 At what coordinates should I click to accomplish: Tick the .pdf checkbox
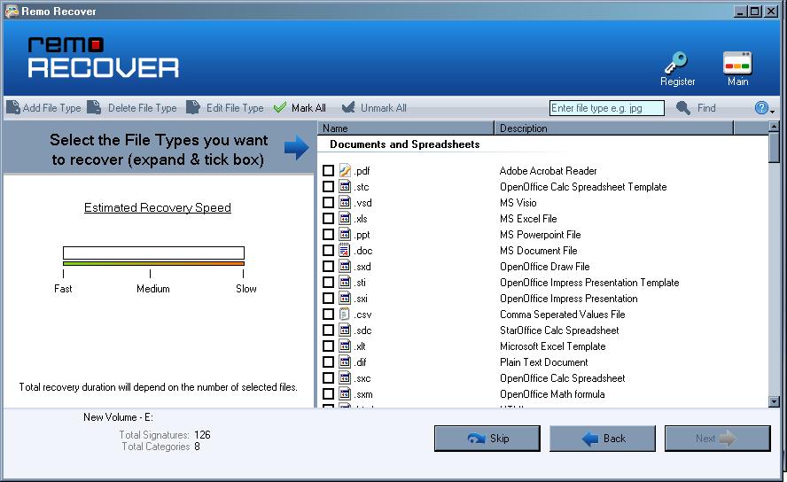tap(328, 170)
